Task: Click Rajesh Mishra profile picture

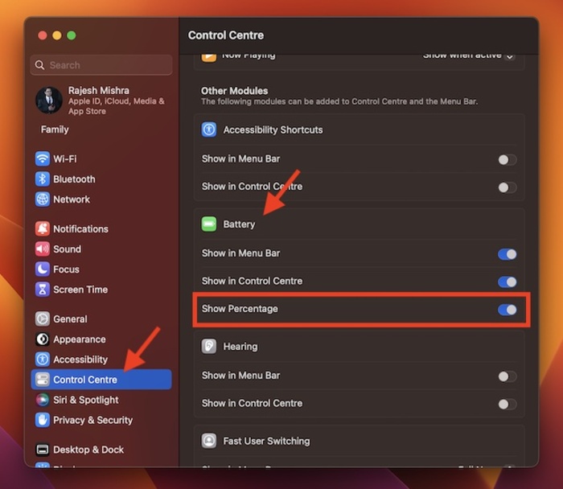Action: click(x=49, y=101)
